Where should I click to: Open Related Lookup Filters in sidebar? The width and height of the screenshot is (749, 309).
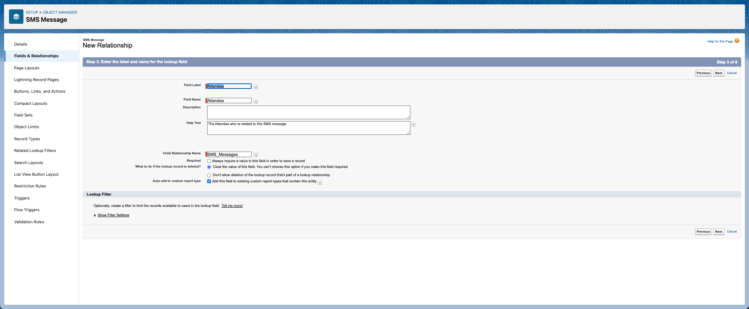click(x=35, y=150)
